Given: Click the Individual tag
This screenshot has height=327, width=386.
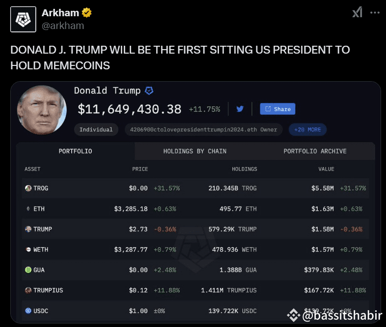Looking at the screenshot, I should (x=96, y=130).
